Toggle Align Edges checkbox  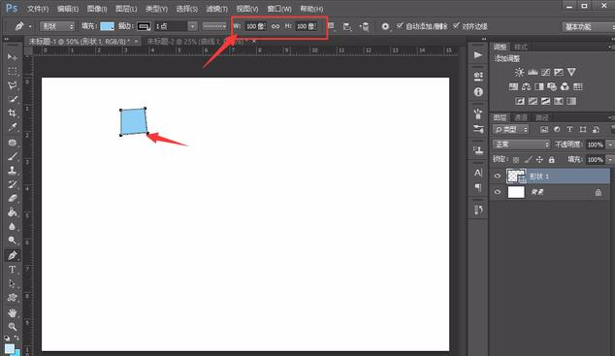(x=456, y=26)
